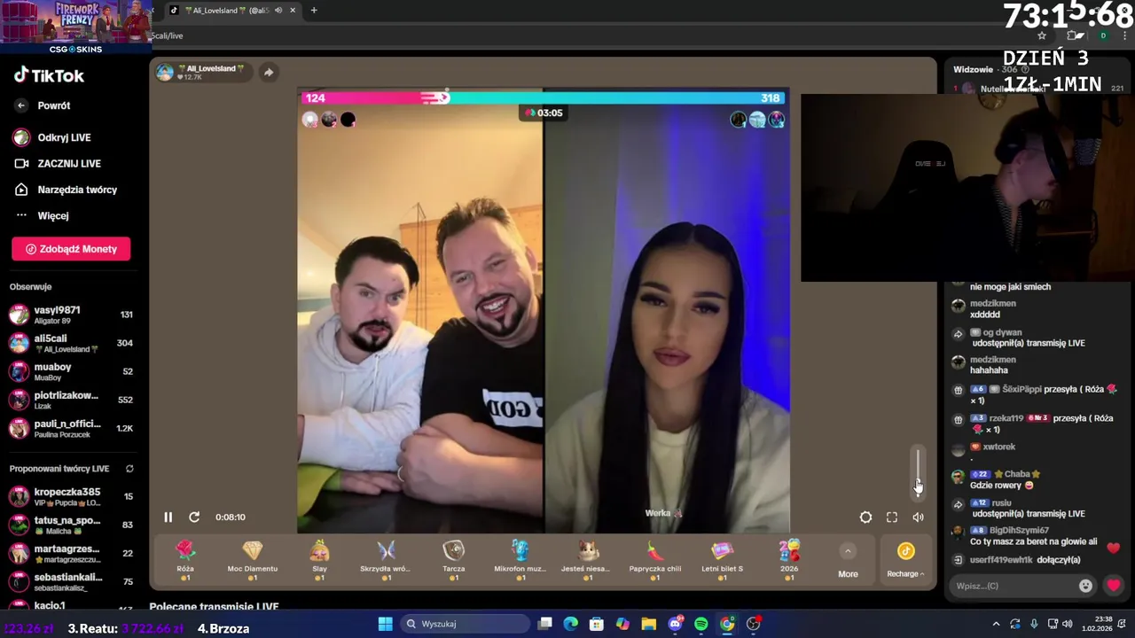The height and width of the screenshot is (638, 1135).
Task: Open Spotify from the taskbar
Action: click(701, 624)
